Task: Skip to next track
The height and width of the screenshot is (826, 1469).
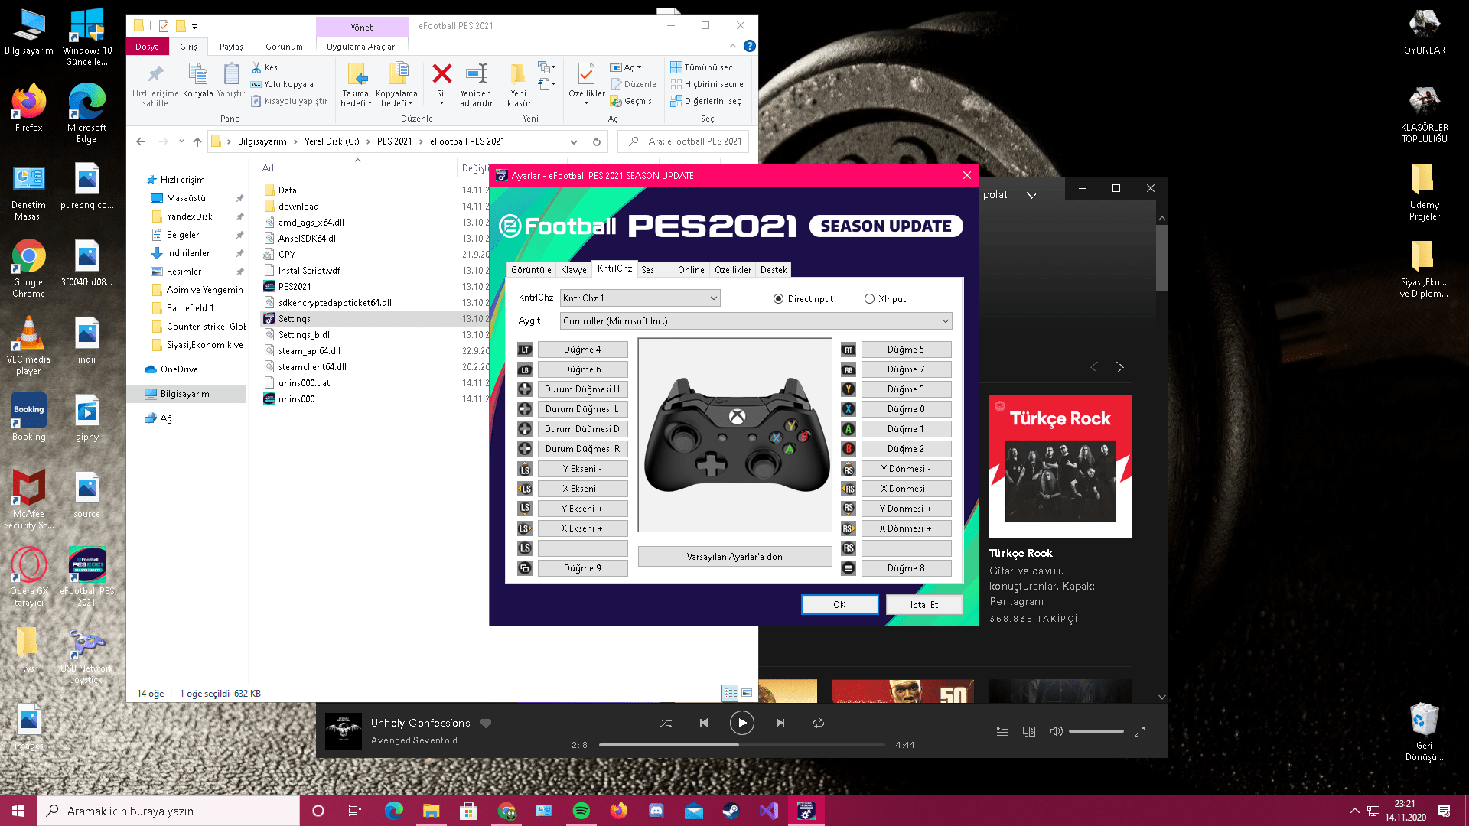Action: 780,723
